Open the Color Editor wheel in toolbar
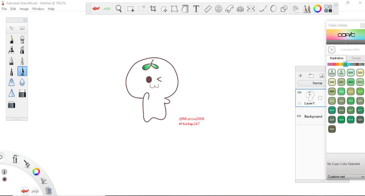Image resolution: width=365 pixels, height=196 pixels. [317, 9]
